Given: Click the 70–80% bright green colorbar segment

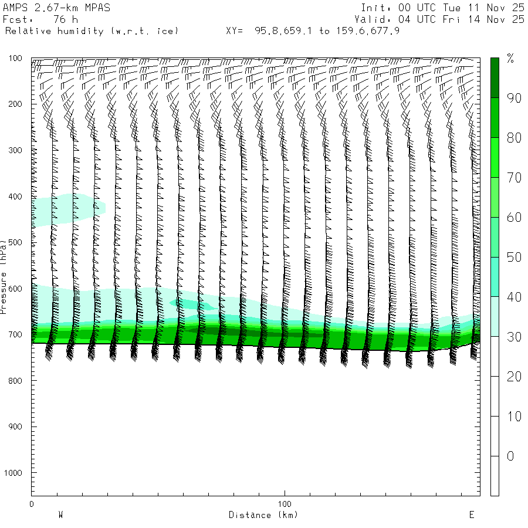Looking at the screenshot, I should coord(495,158).
